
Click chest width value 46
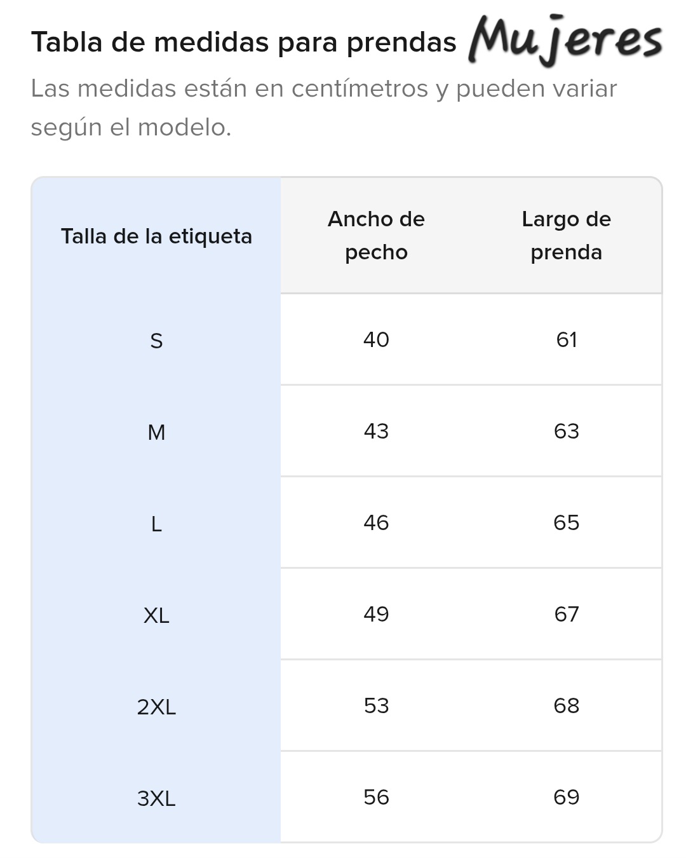(376, 523)
